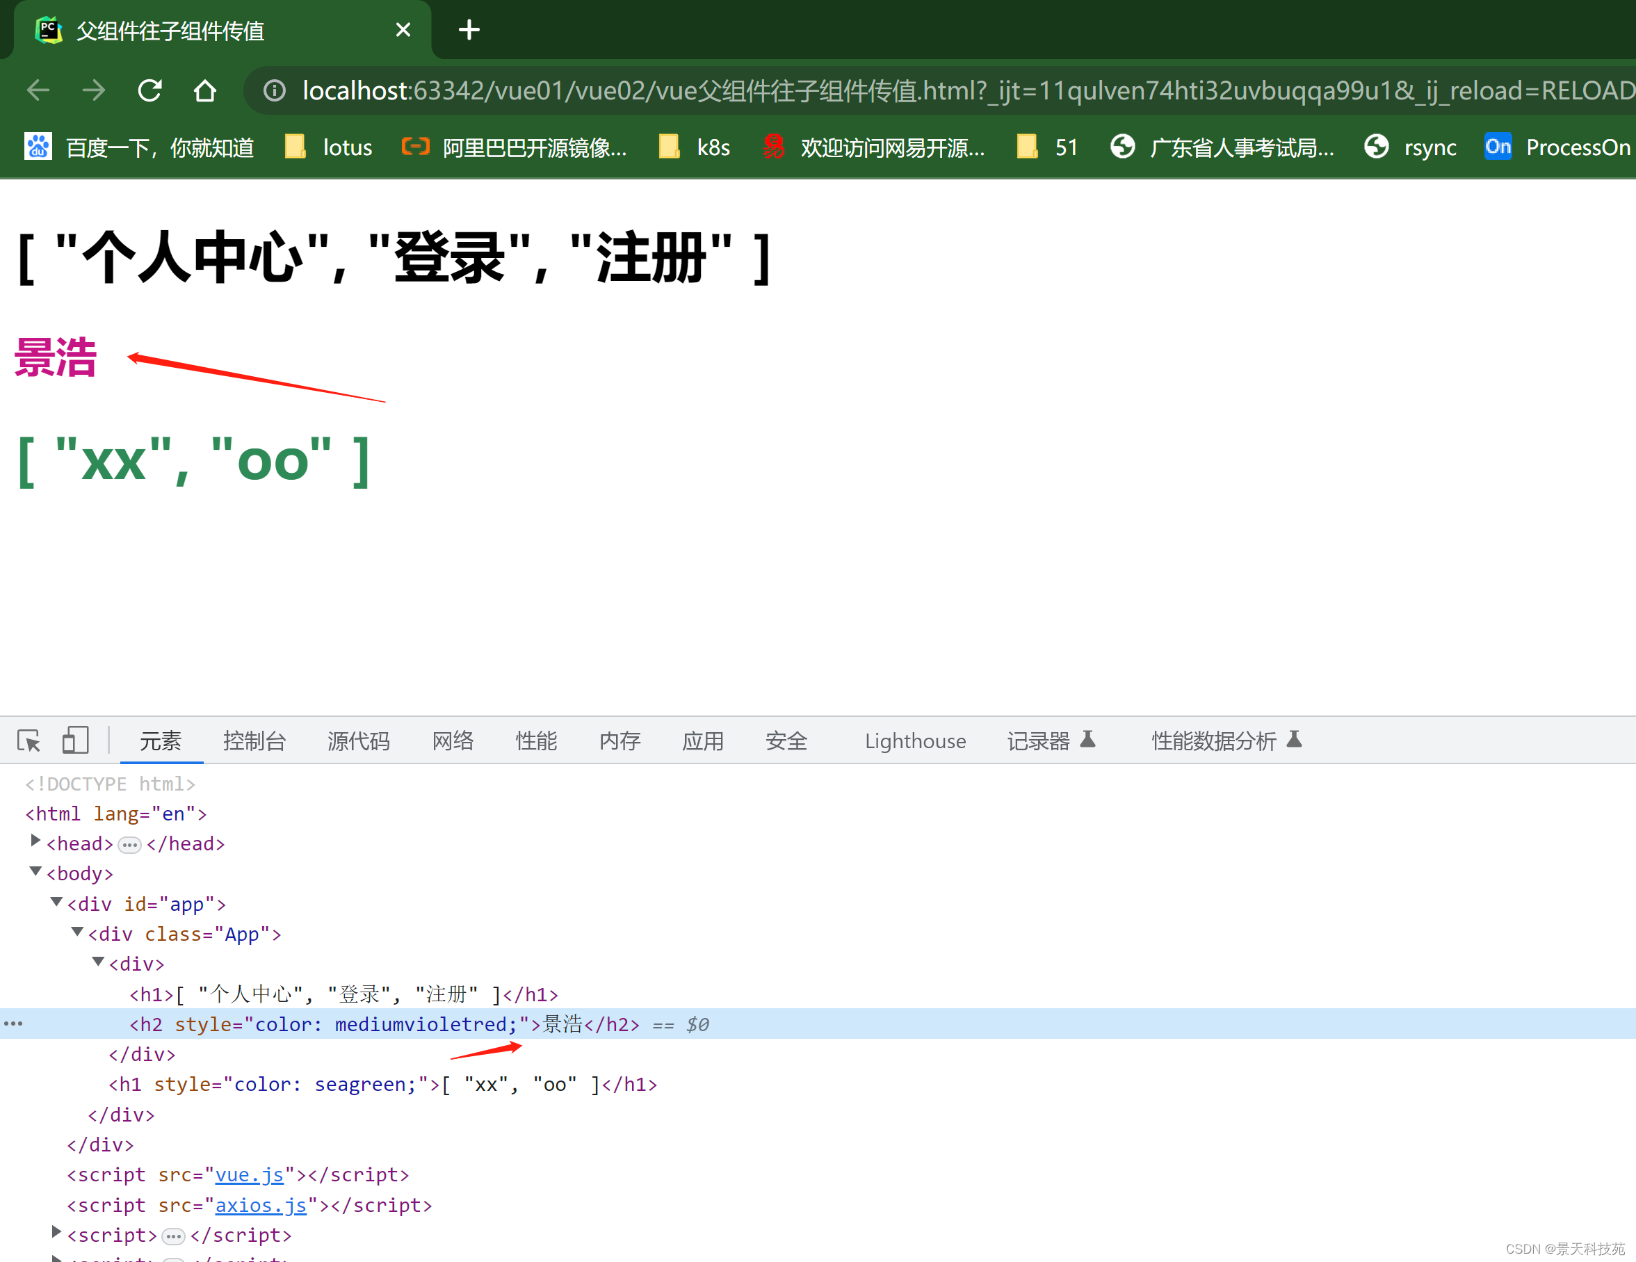Switch to the 源代码 DevTools tab
The height and width of the screenshot is (1262, 1636).
point(358,741)
